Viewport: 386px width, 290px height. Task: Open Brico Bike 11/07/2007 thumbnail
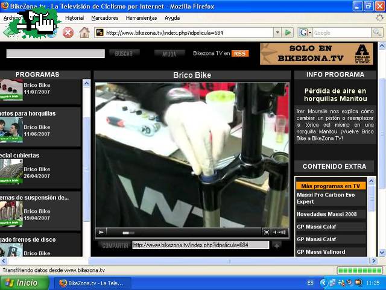point(11,89)
